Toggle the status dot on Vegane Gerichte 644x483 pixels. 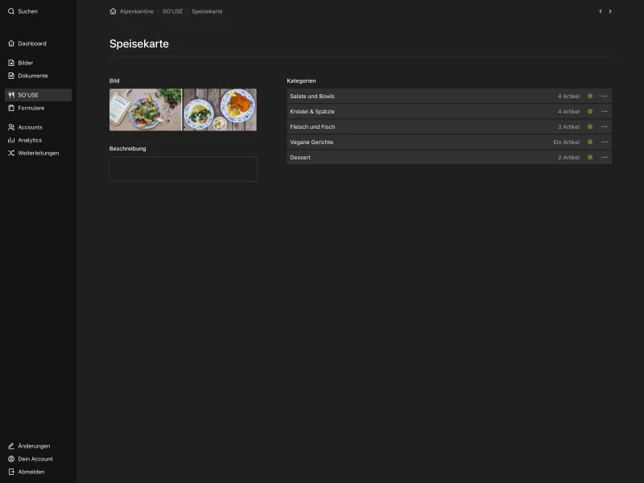591,142
